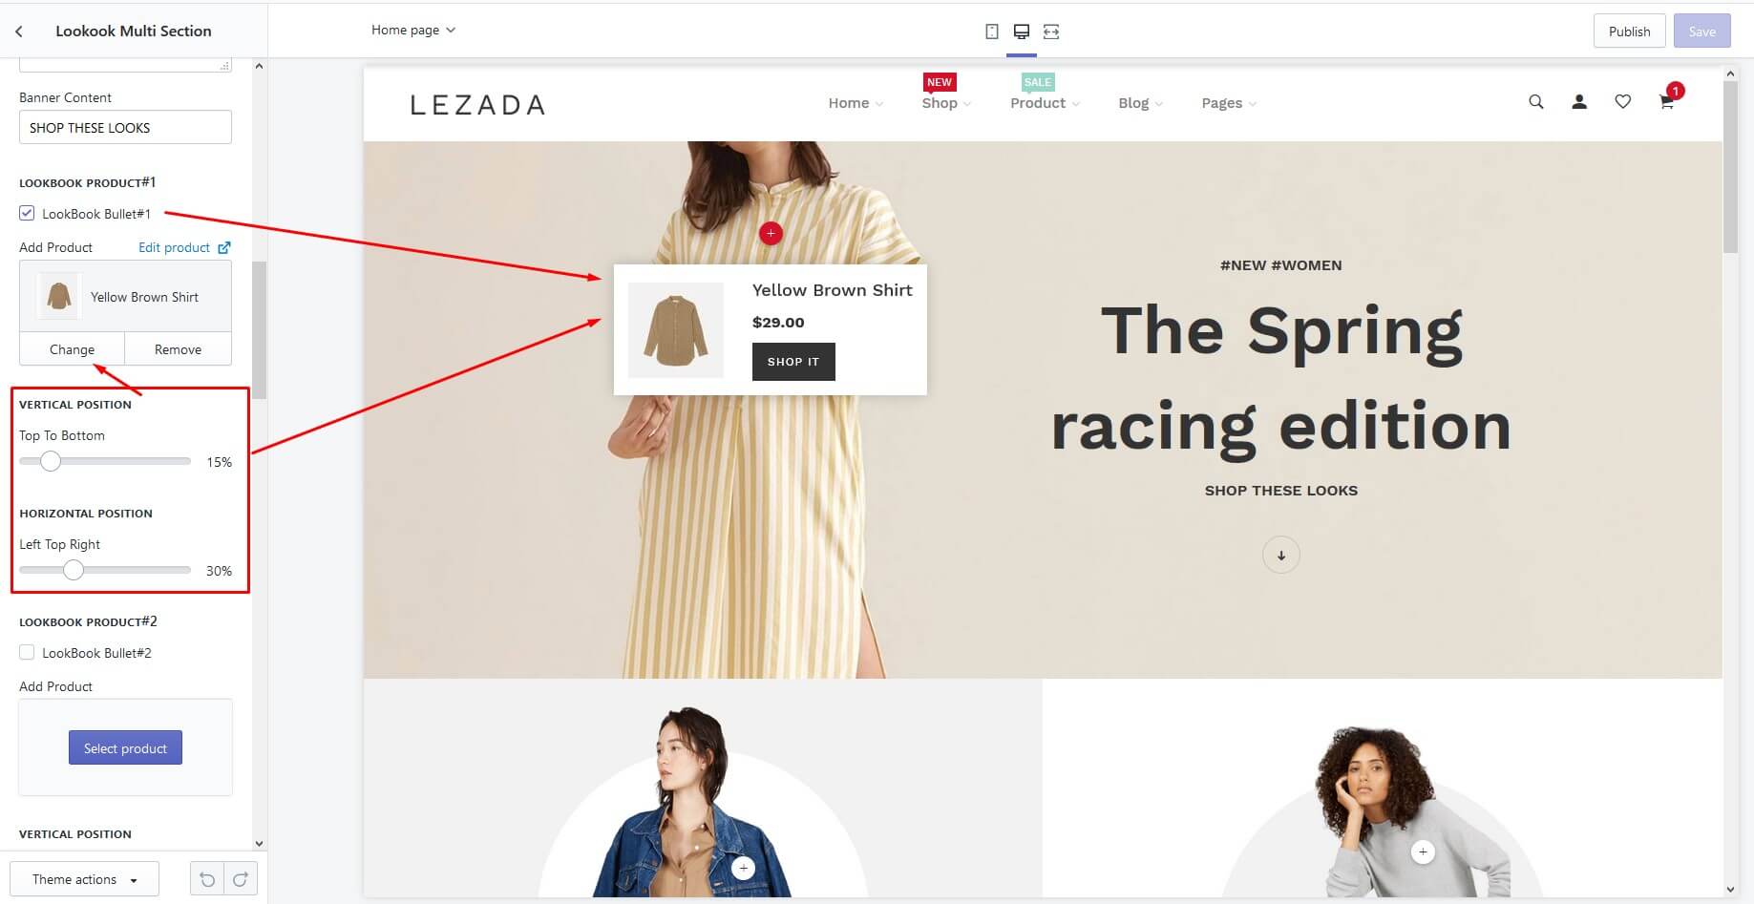The width and height of the screenshot is (1754, 904).
Task: Switch to mobile preview icon
Action: tap(992, 32)
